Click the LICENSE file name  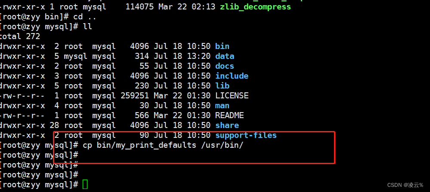[232, 95]
